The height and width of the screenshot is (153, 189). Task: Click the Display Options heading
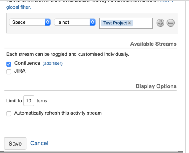(156, 86)
